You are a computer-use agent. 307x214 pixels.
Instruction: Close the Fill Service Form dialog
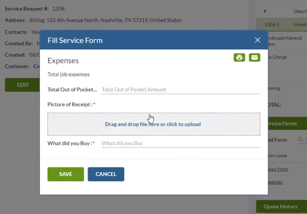click(x=257, y=40)
